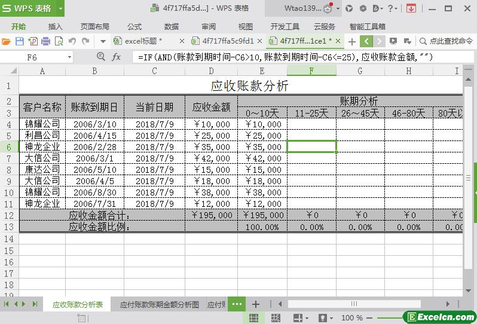Add a new sheet with plus icon

(x=256, y=304)
